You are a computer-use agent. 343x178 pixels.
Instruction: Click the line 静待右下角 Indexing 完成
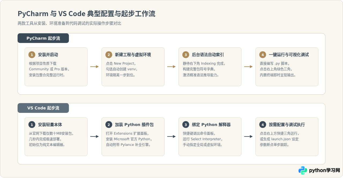click(x=204, y=64)
